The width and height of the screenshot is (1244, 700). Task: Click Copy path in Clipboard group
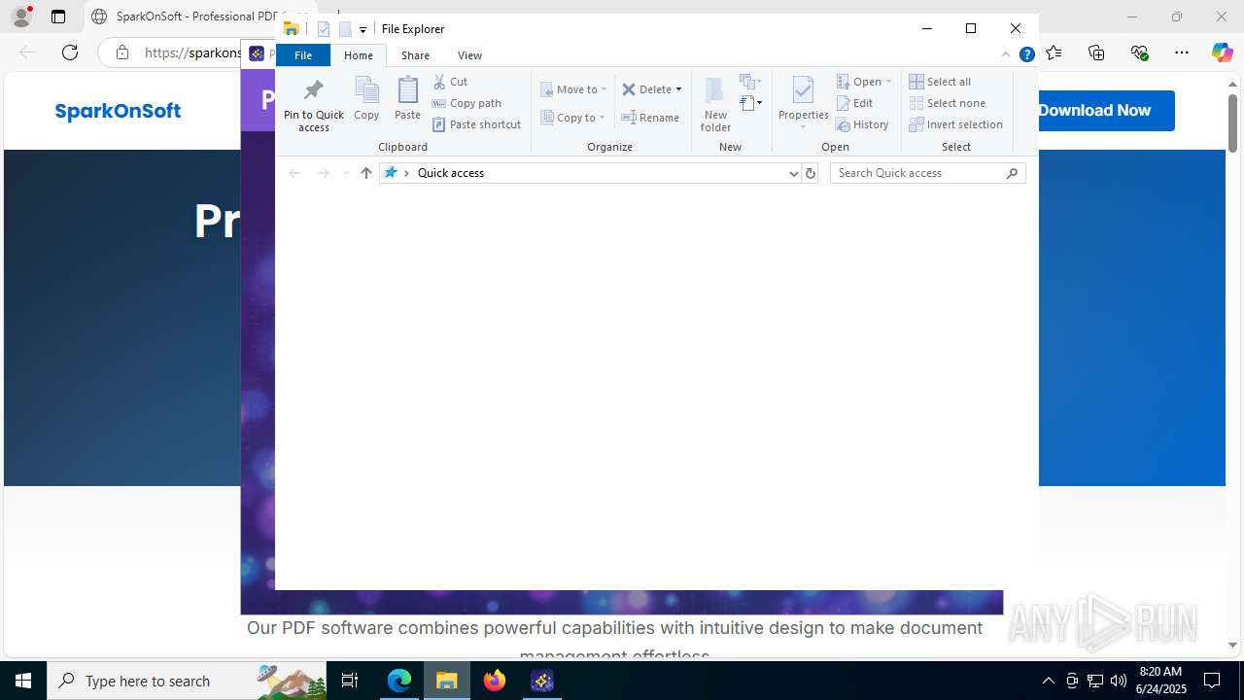(466, 103)
